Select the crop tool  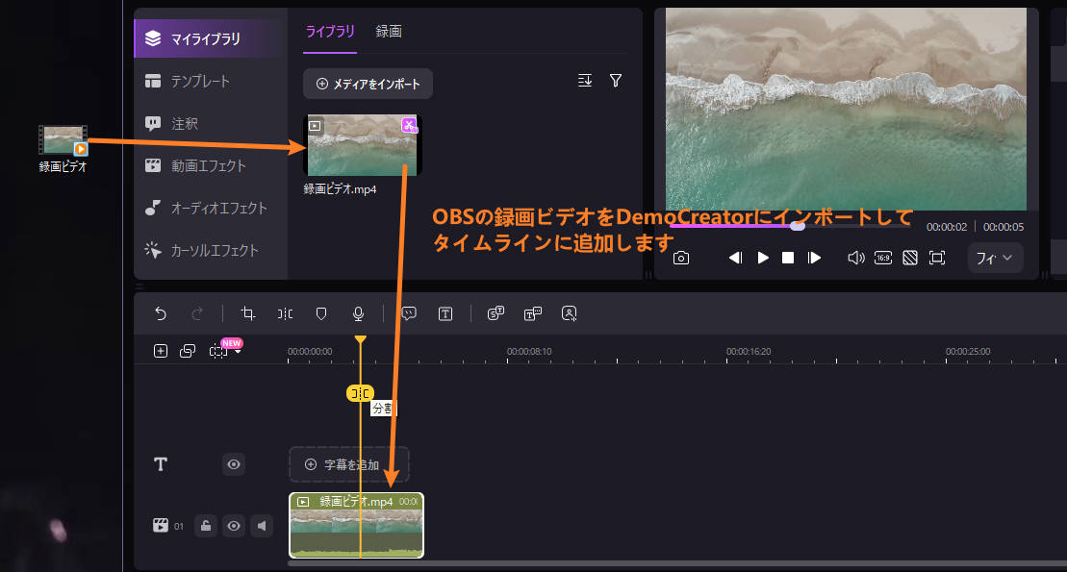pos(248,313)
